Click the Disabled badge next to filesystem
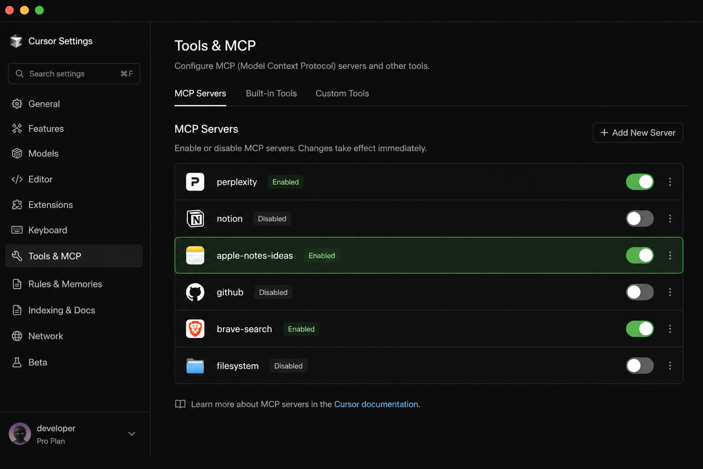Screen dimensions: 703x469 tap(288, 365)
